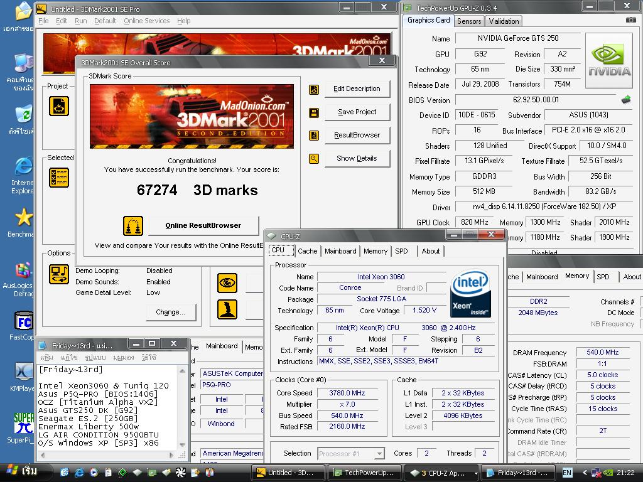
Task: Click the Intel Xeon logo in CPU-Z
Action: (x=470, y=293)
